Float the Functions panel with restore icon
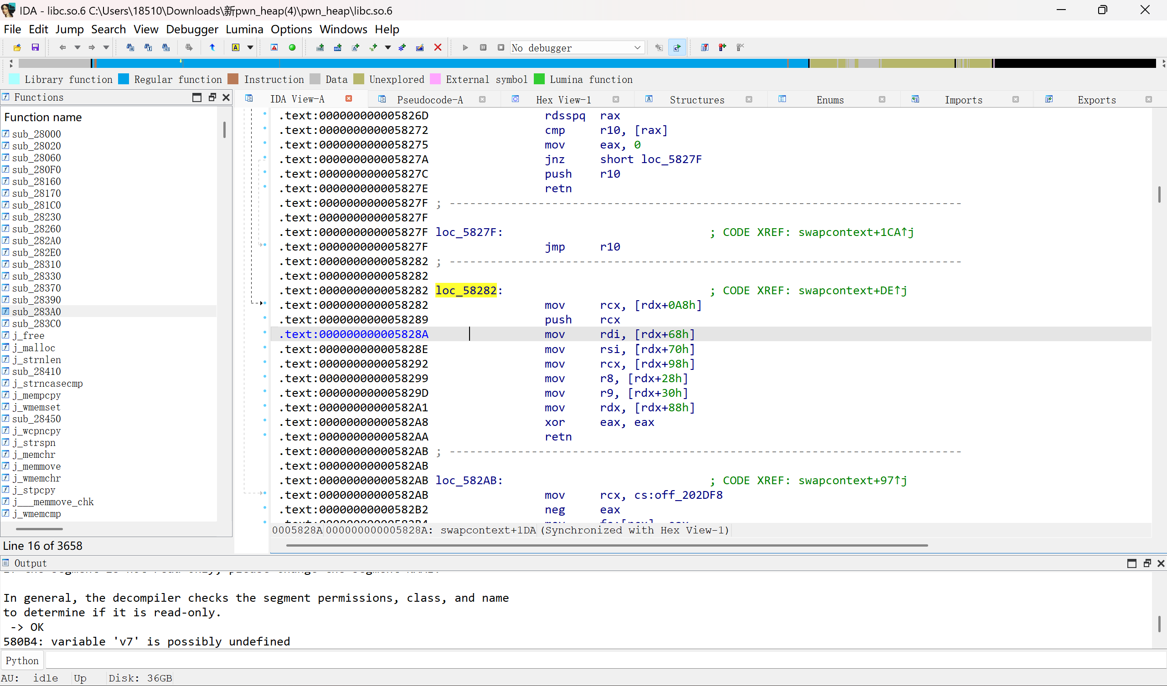Screen dimensions: 1167x686 (x=212, y=97)
